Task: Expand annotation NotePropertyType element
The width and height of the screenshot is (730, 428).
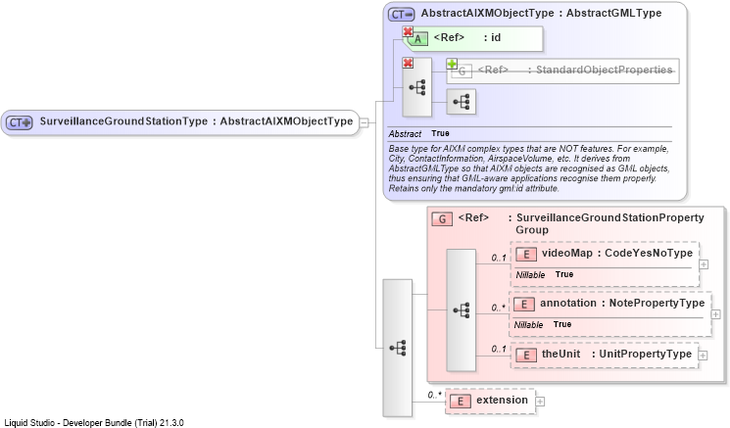Action: pos(715,314)
